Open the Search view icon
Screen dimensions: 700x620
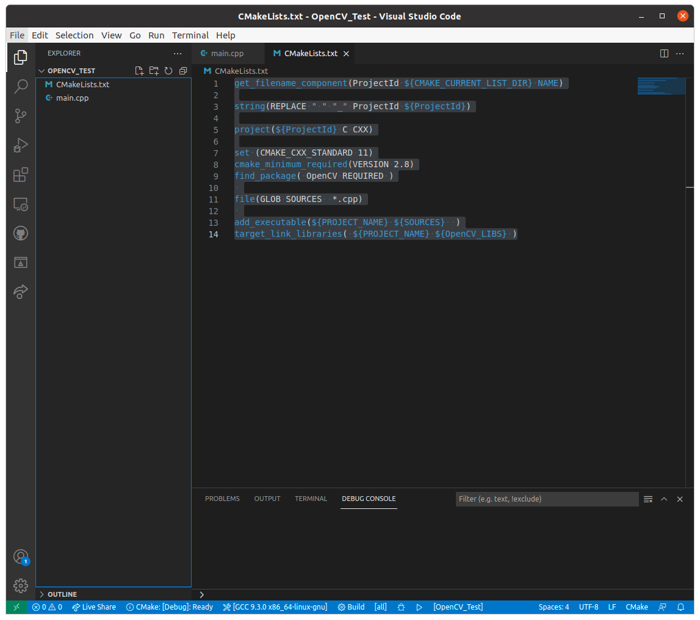pyautogui.click(x=21, y=86)
